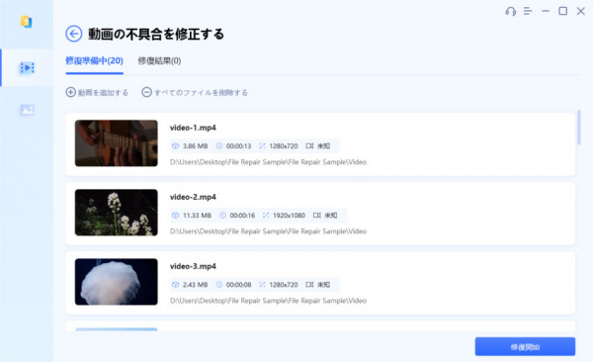Image resolution: width=593 pixels, height=362 pixels.
Task: Click the camera device icon of video-2.mp4
Action: coord(316,215)
